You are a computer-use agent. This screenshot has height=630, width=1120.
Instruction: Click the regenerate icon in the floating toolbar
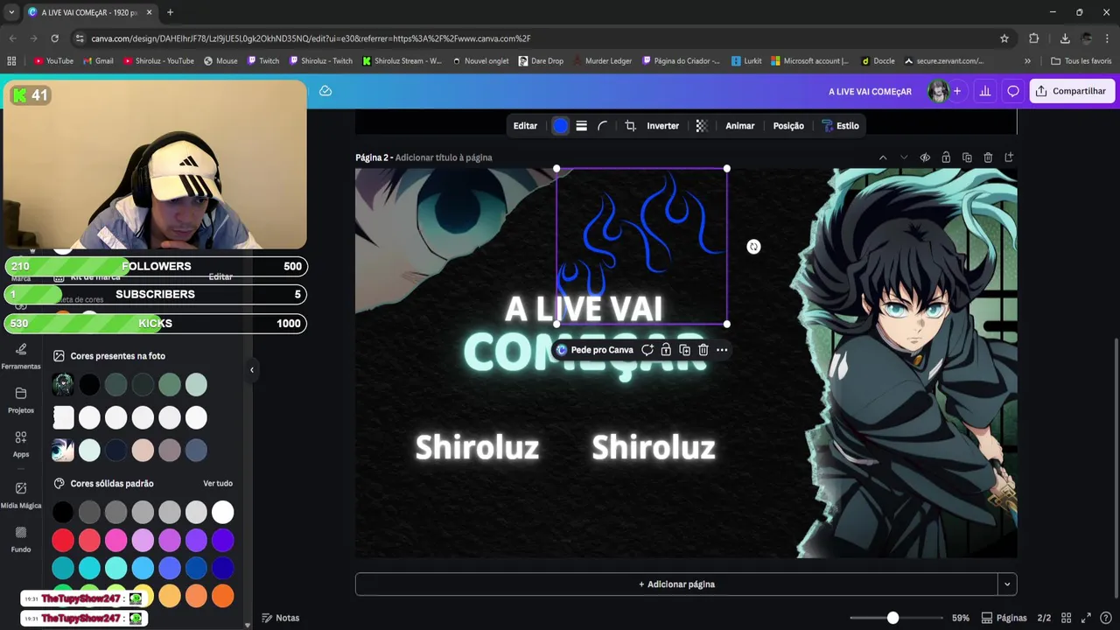click(647, 350)
